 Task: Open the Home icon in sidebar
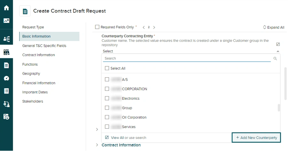click(6, 8)
